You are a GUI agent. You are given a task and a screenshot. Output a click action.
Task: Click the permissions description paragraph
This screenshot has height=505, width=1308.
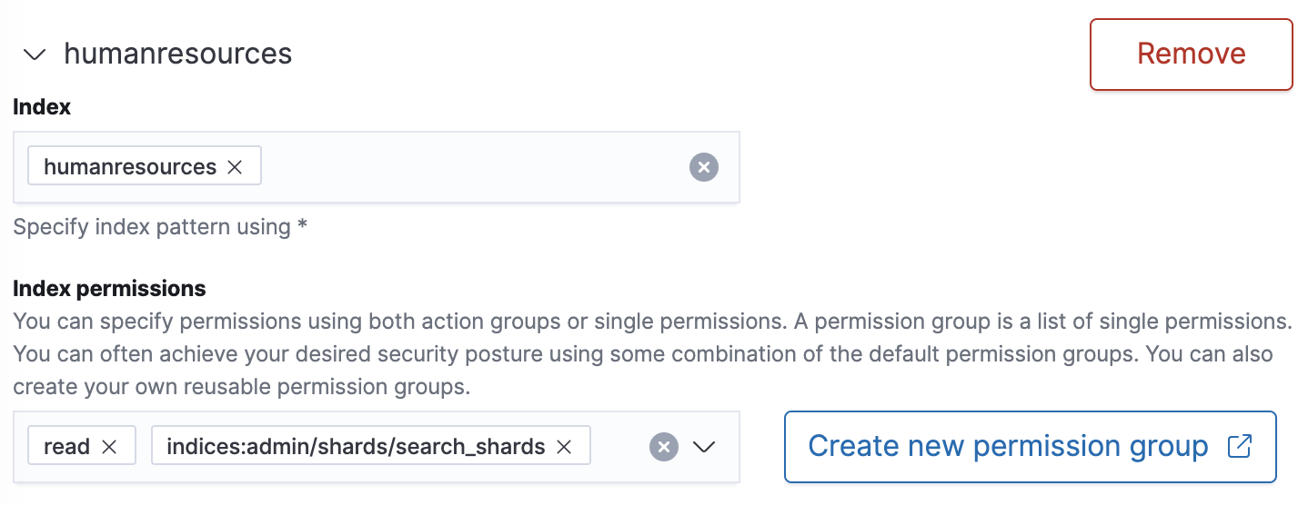coord(637,354)
